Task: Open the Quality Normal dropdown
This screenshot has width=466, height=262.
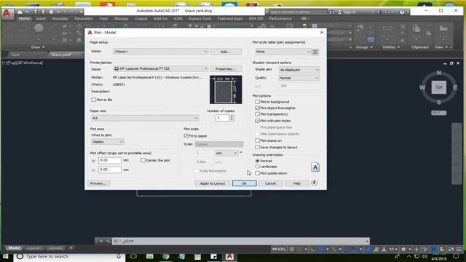Action: point(299,78)
